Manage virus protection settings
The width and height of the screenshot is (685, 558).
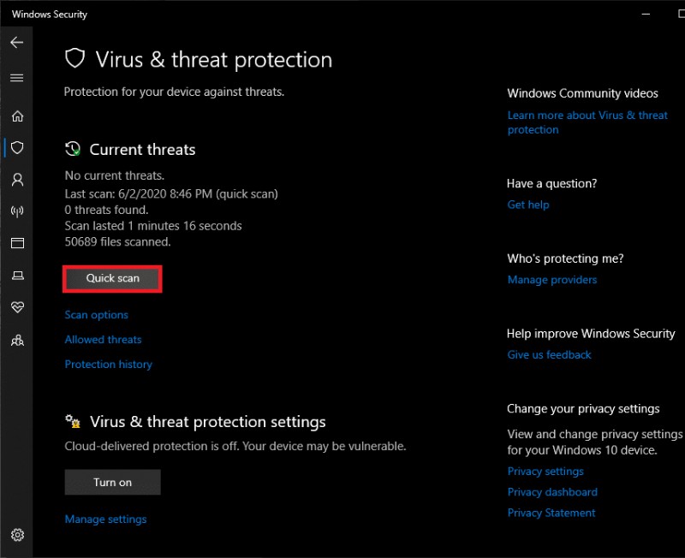pyautogui.click(x=105, y=519)
